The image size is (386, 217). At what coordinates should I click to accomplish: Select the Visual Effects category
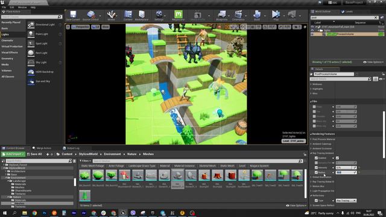[10, 52]
